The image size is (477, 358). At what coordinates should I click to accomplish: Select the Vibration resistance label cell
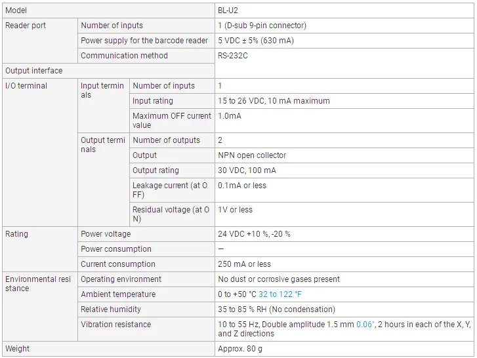[x=146, y=329]
